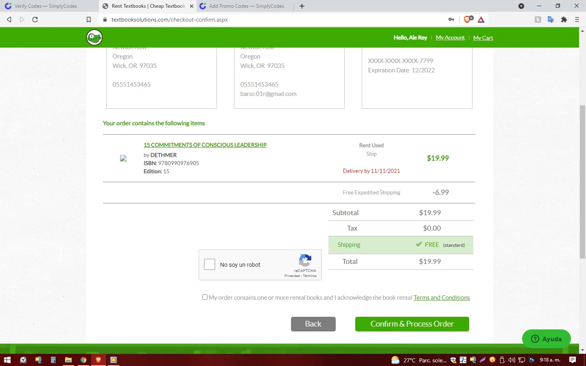
Task: Open the clock app taskbar icon
Action: [23, 360]
